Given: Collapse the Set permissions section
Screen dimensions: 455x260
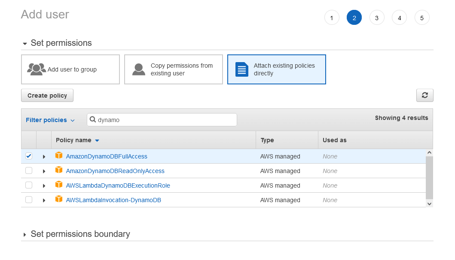Looking at the screenshot, I should pos(25,44).
